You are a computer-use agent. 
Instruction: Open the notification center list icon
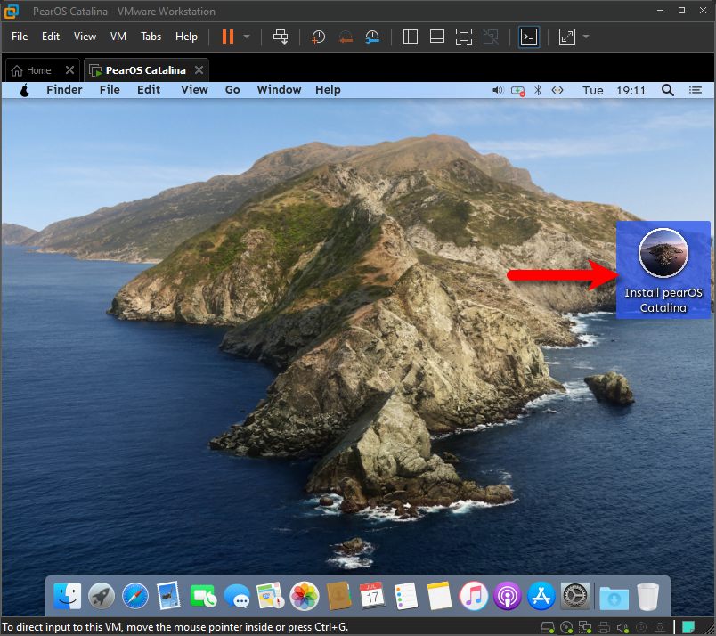click(696, 90)
